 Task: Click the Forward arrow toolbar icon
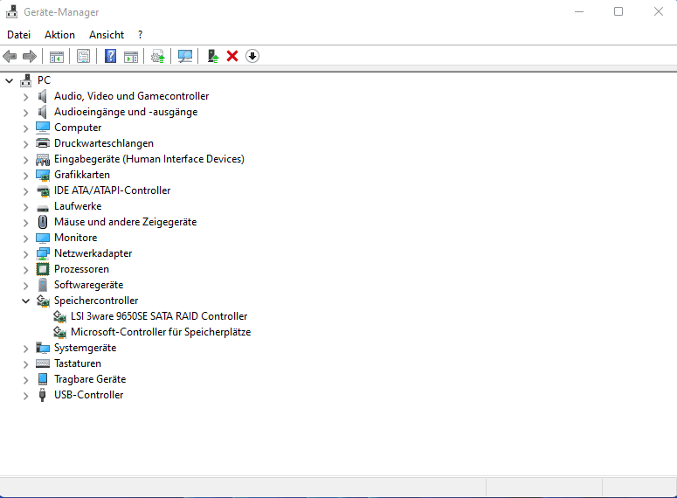pos(30,56)
